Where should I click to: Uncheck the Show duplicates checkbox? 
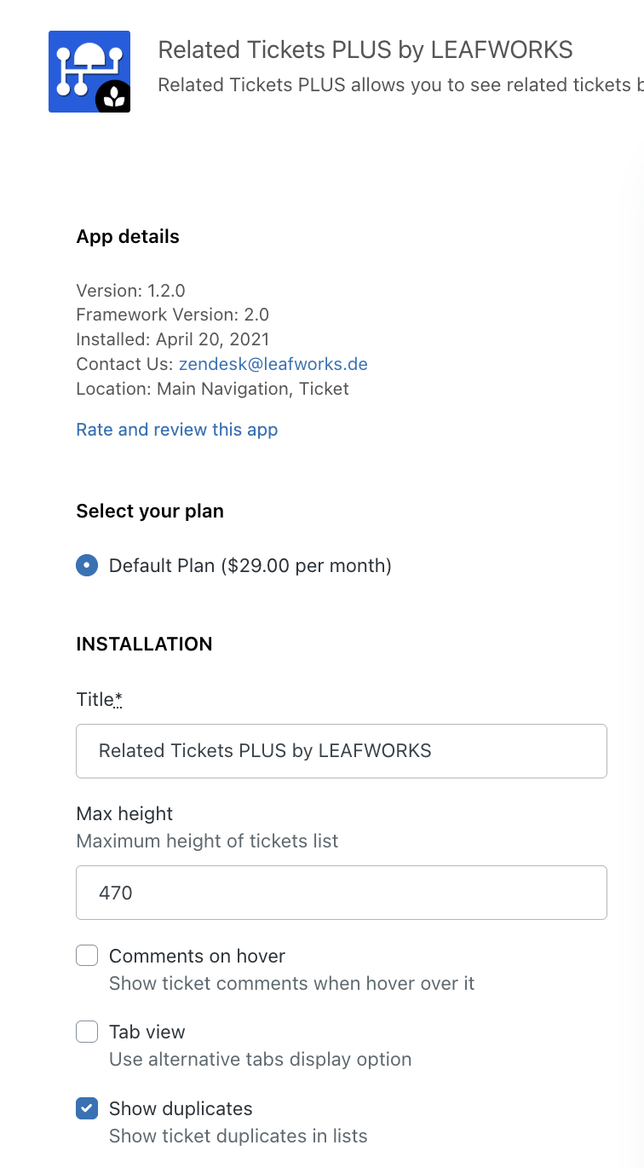click(x=87, y=1108)
